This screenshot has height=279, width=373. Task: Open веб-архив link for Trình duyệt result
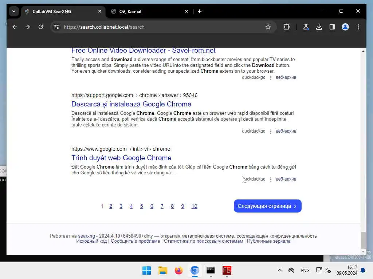tap(286, 179)
